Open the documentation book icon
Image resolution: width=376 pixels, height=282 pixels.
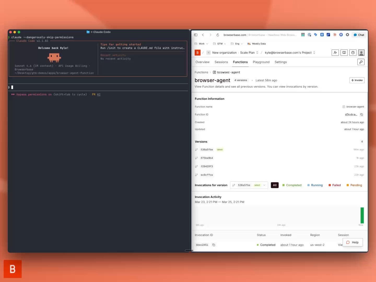point(344,53)
